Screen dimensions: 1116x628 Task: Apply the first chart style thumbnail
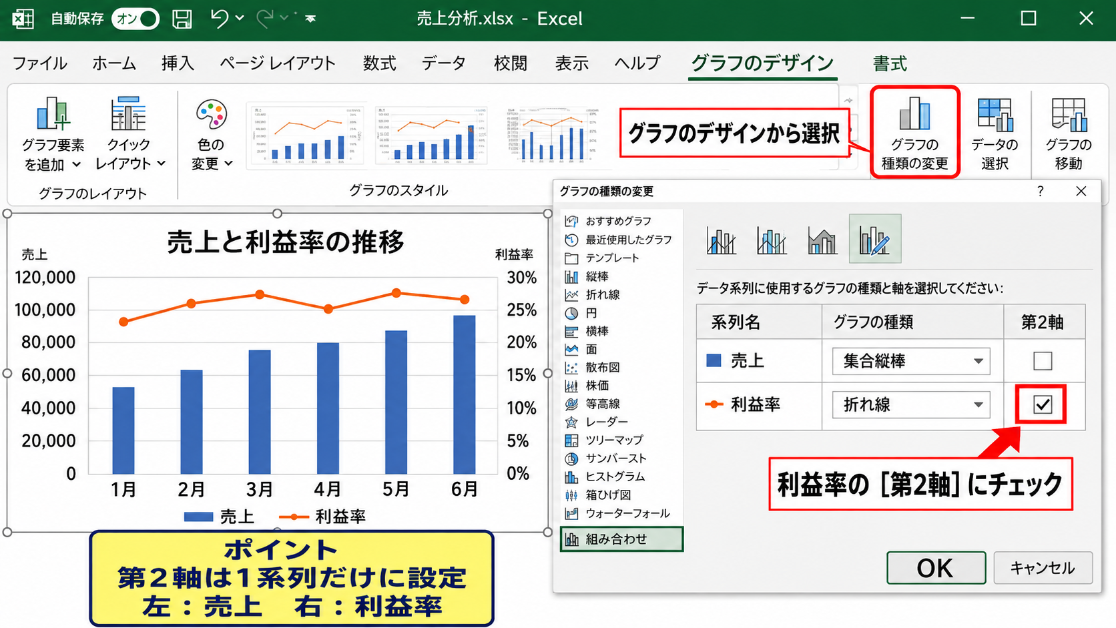click(306, 134)
